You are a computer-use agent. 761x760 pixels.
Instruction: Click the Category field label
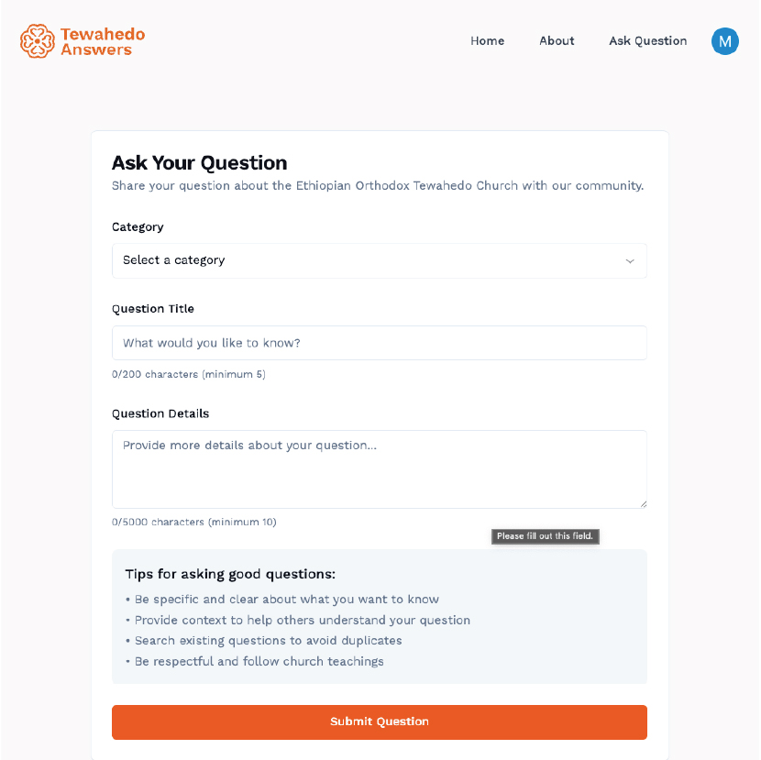point(138,227)
